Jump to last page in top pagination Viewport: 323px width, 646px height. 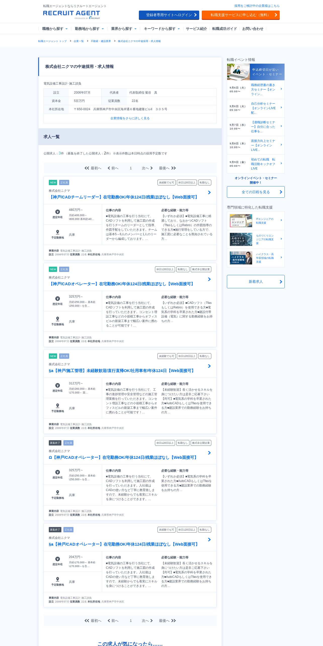[x=167, y=168]
